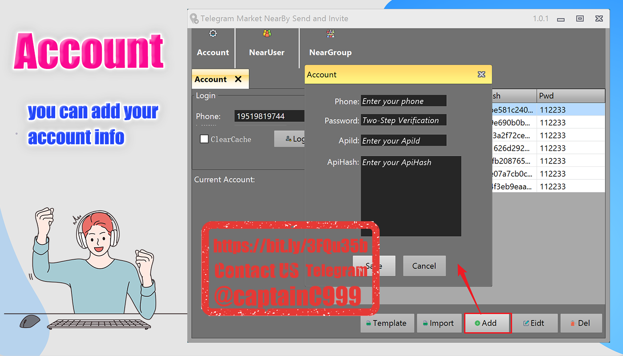The height and width of the screenshot is (356, 623).
Task: Click the Import accounts button
Action: pos(439,323)
